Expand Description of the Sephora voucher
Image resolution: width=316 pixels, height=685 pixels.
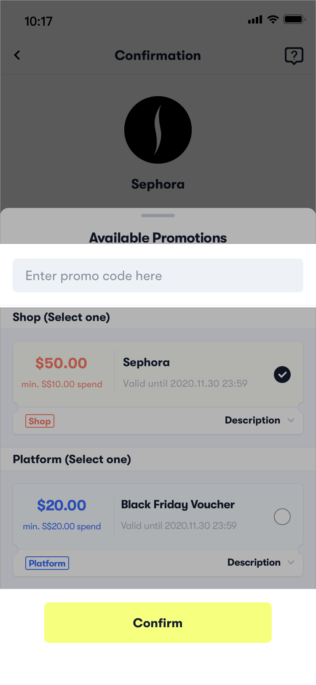click(252, 420)
